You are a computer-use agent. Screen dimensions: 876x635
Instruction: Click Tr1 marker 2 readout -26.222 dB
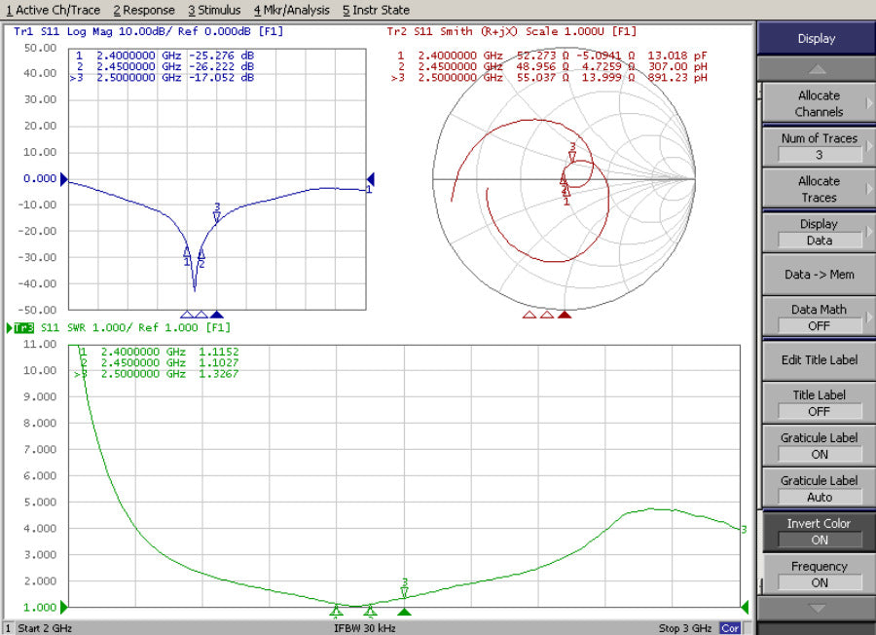pyautogui.click(x=221, y=66)
